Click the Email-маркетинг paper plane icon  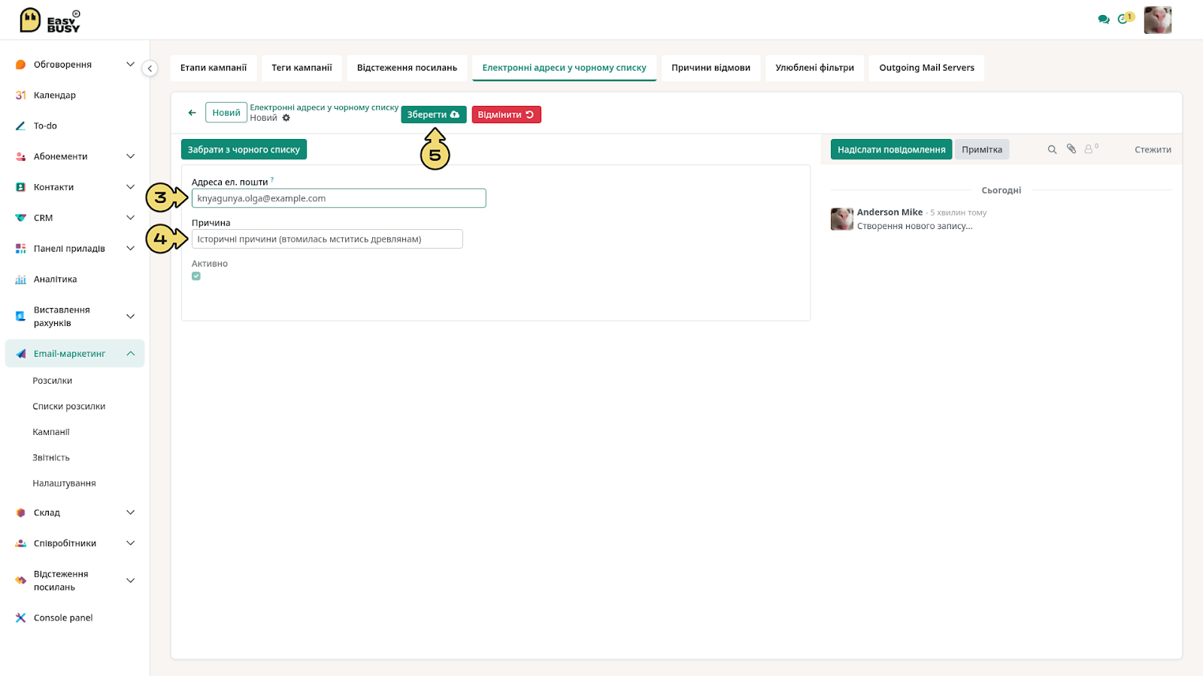tap(21, 354)
